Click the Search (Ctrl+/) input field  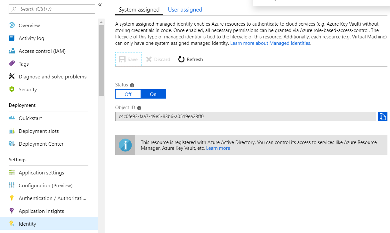point(52,9)
